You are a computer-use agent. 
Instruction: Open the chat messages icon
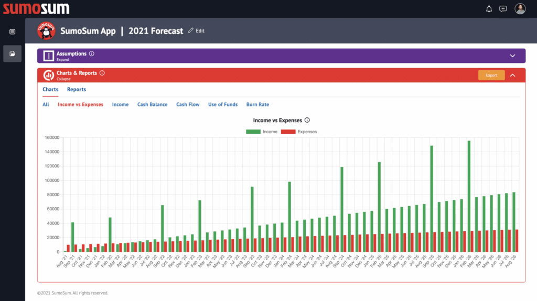(503, 8)
